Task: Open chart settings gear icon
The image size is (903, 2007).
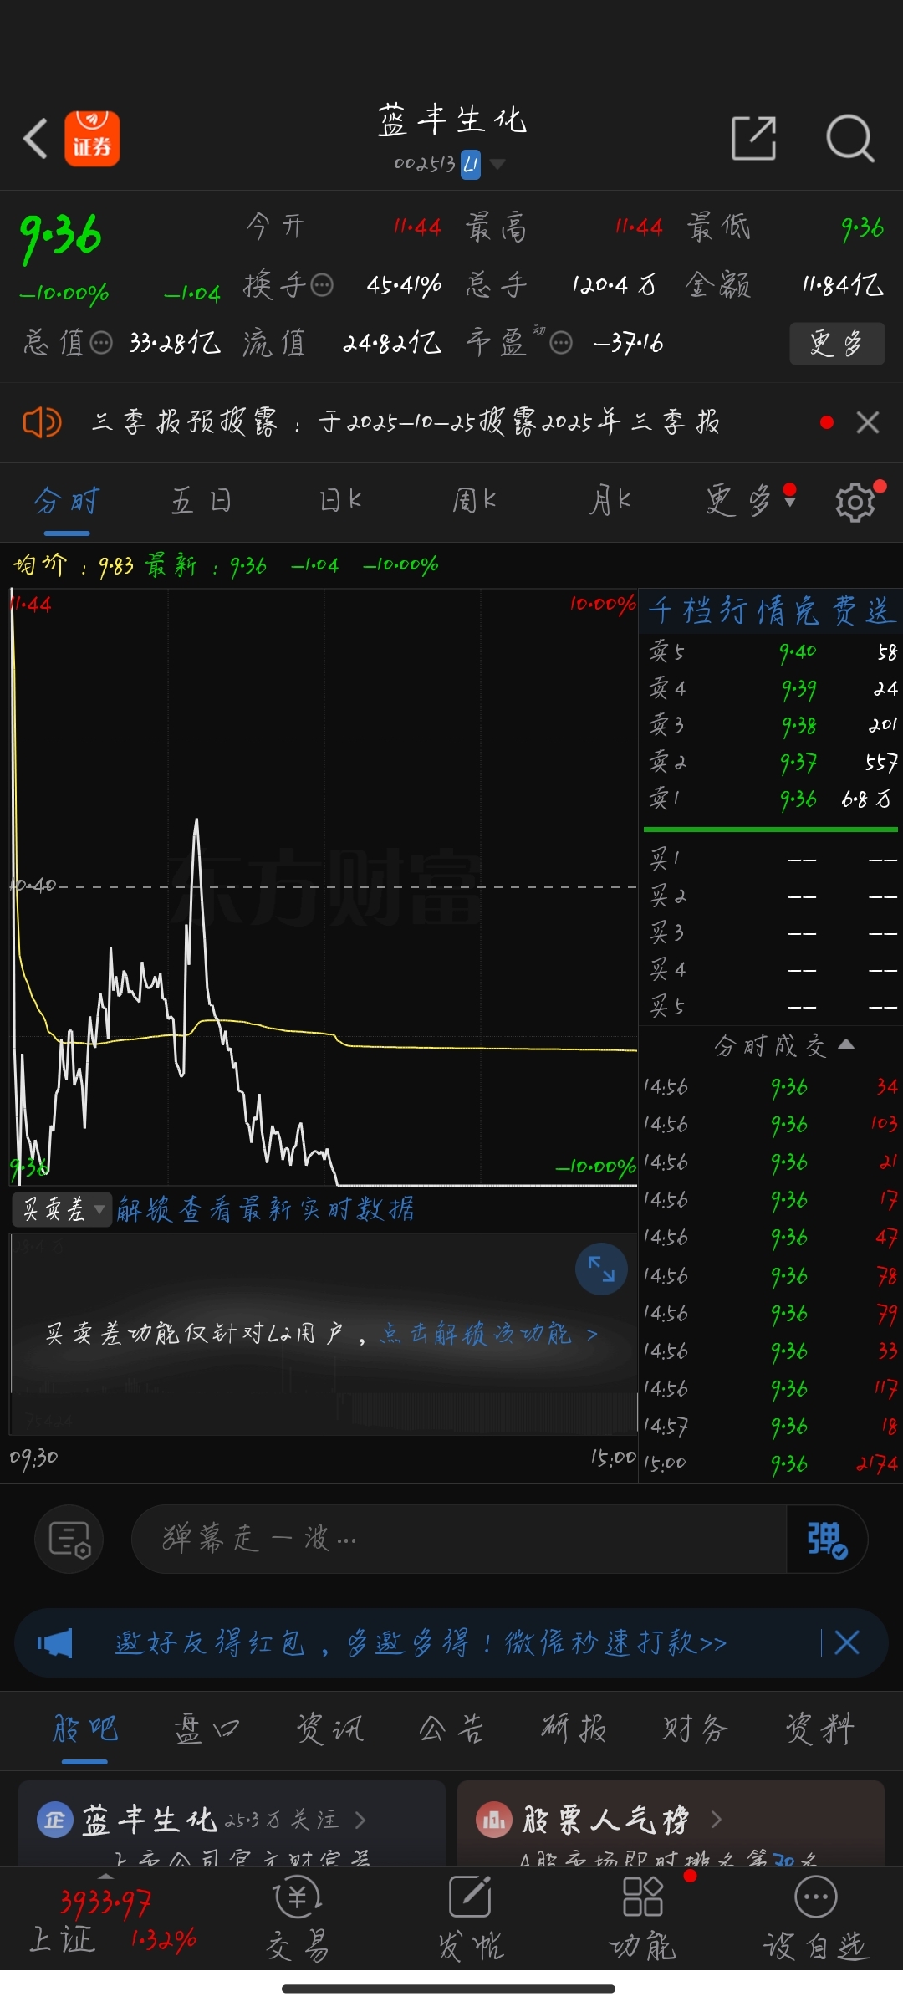Action: click(x=855, y=502)
